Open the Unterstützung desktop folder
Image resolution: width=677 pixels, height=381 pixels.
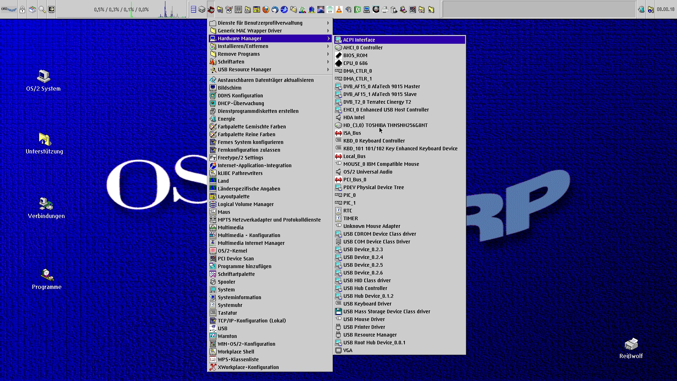[44, 144]
